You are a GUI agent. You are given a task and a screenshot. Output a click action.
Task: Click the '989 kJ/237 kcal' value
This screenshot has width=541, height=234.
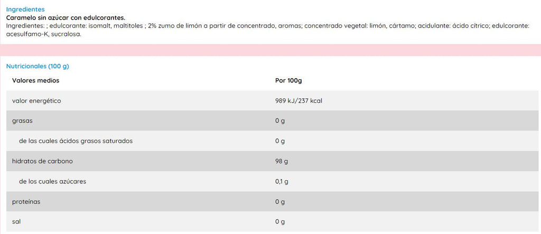click(x=299, y=101)
